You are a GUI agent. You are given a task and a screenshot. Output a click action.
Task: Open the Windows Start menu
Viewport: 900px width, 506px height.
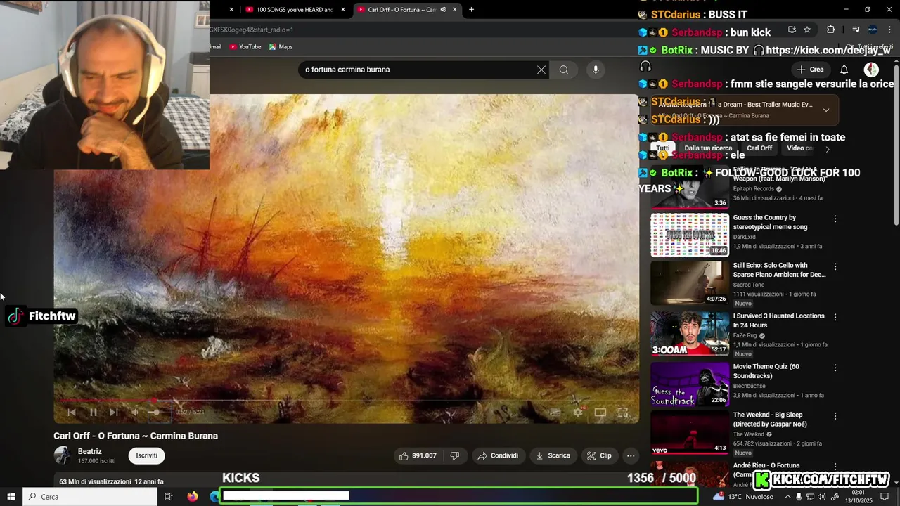[x=11, y=497]
